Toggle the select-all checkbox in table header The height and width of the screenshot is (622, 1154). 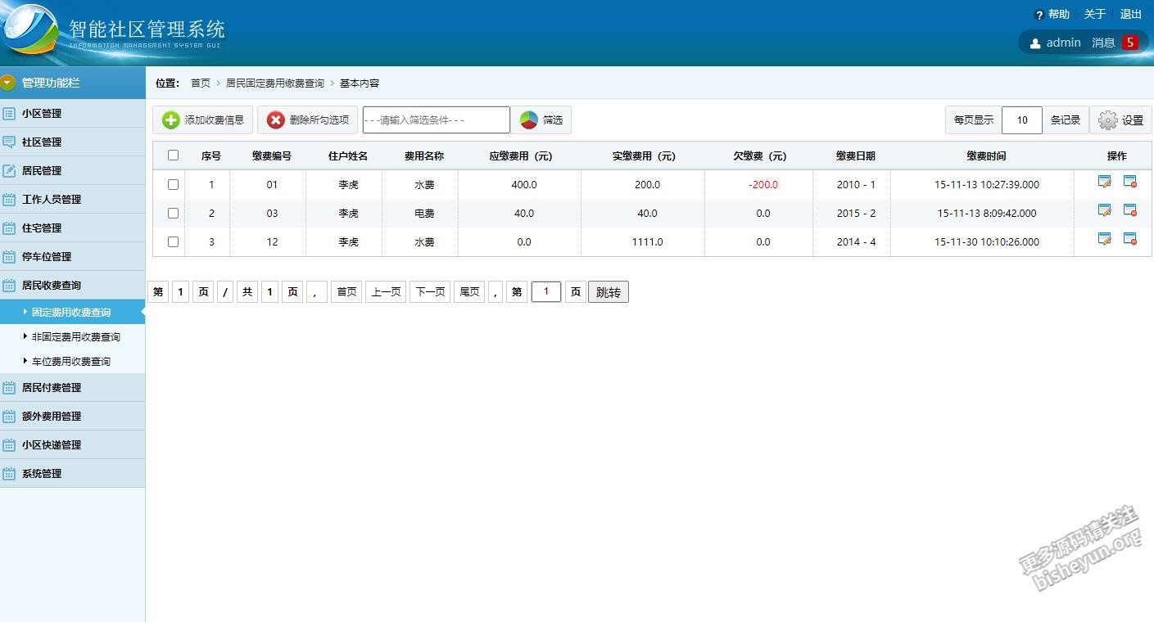point(173,155)
